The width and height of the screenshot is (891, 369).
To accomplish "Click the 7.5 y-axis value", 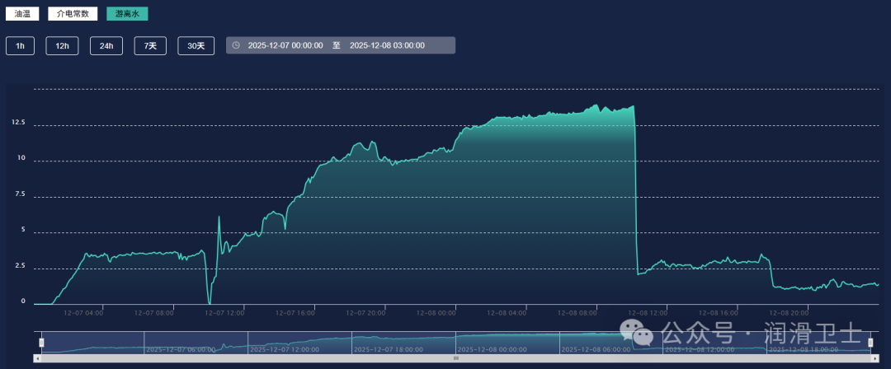I will click(20, 194).
